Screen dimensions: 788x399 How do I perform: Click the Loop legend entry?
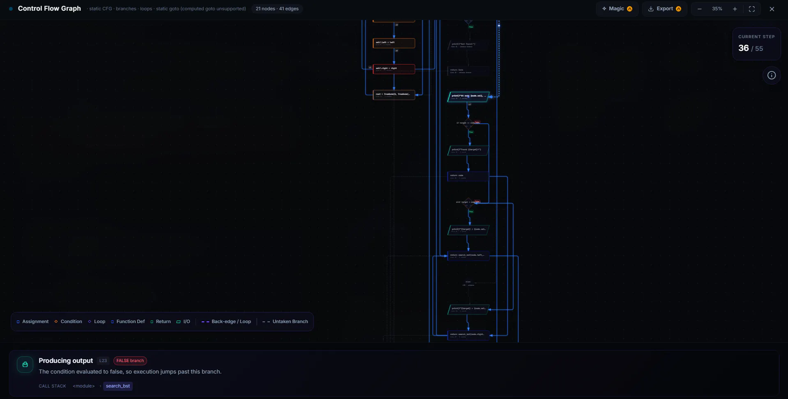(97, 322)
